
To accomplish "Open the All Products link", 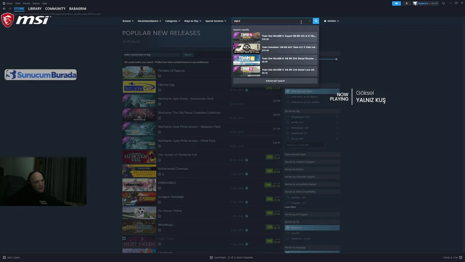I will coord(131,41).
